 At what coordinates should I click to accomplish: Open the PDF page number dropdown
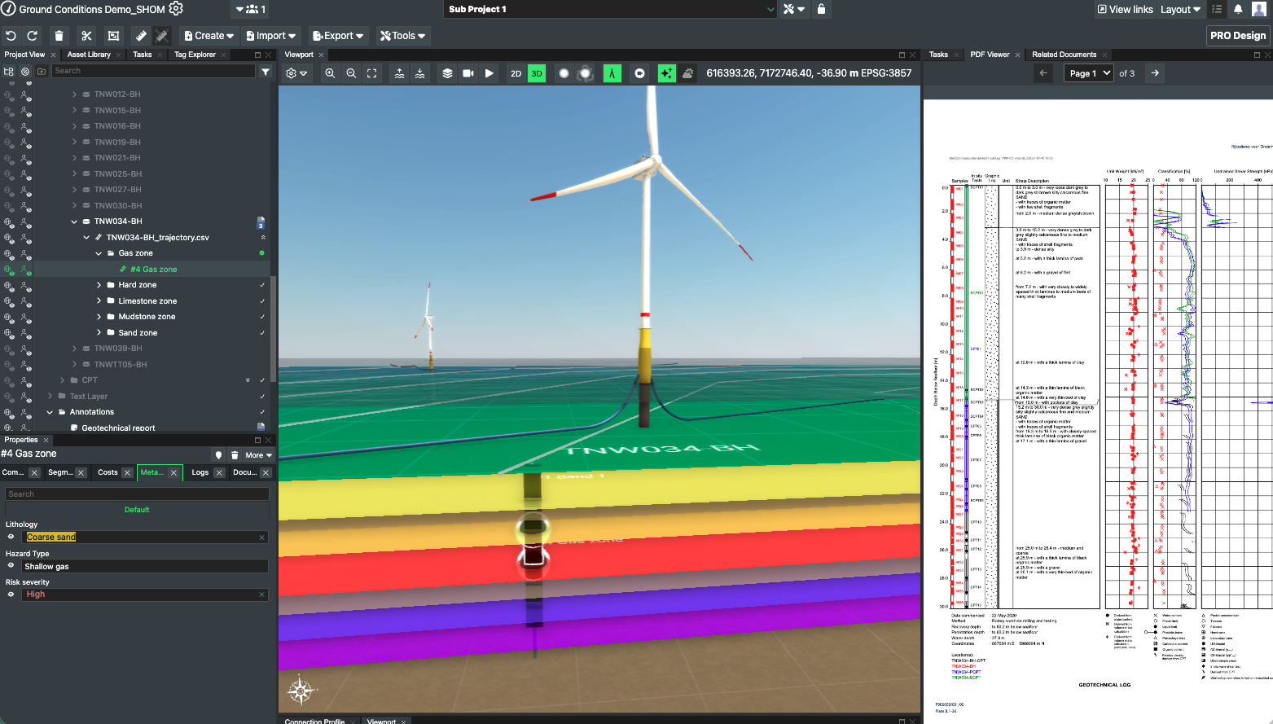[1090, 73]
